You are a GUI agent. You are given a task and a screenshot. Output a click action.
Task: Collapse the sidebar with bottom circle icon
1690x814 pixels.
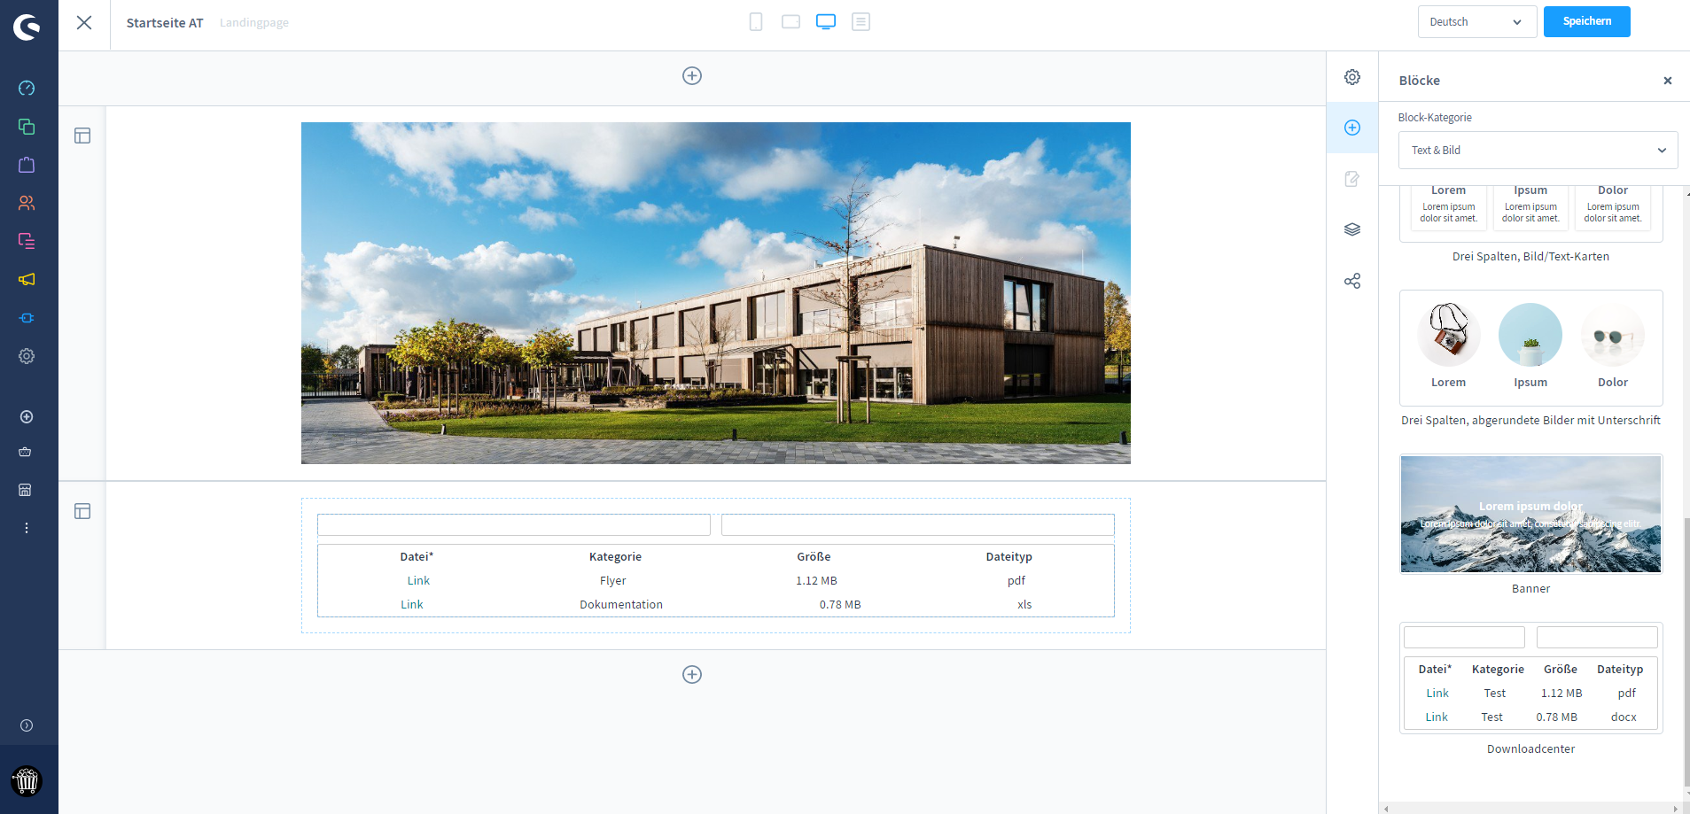pyautogui.click(x=27, y=725)
